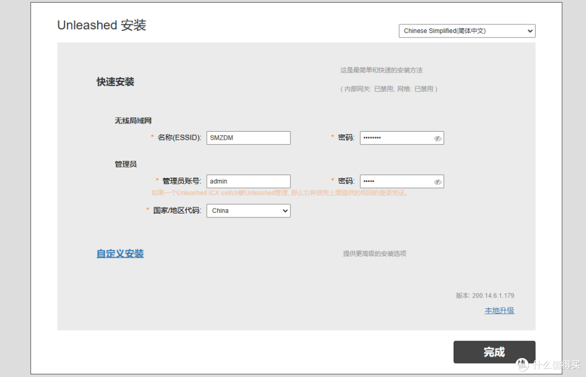Reveal the administrator password with eye icon
Image resolution: width=586 pixels, height=377 pixels.
point(438,182)
